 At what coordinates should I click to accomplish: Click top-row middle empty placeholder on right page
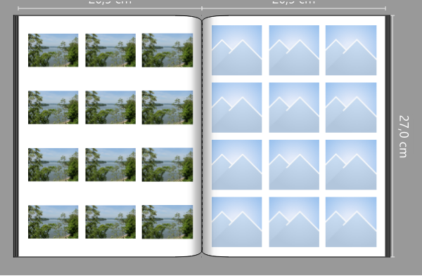294,51
